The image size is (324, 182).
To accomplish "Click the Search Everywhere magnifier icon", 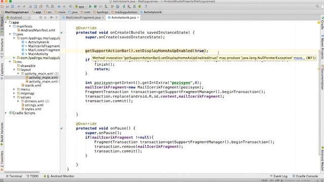I will point(317,7).
